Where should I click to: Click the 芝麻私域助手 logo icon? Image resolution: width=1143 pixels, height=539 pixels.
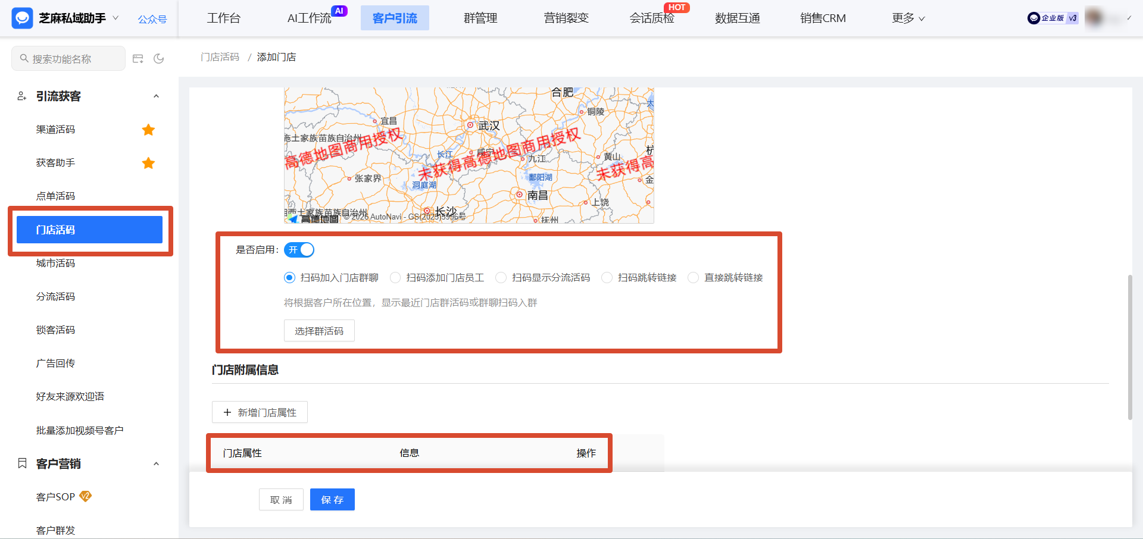tap(22, 18)
